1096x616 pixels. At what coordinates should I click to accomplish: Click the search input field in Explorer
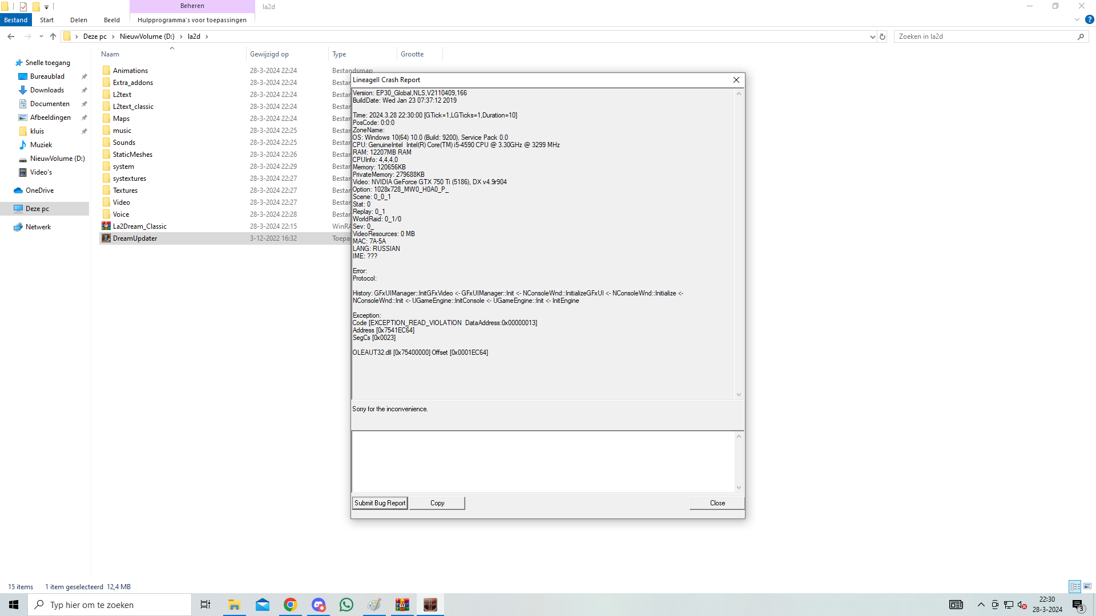point(989,36)
